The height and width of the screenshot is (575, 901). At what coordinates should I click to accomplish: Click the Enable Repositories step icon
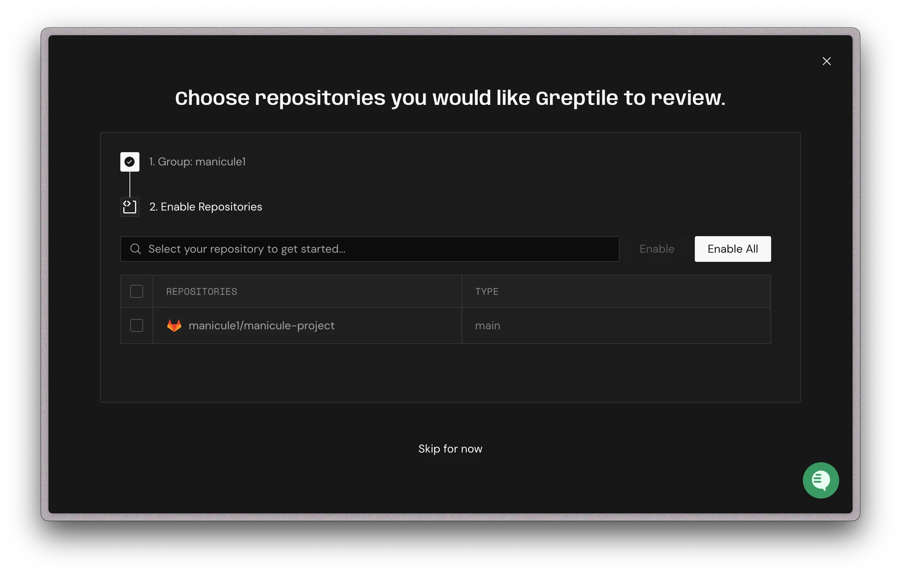point(130,207)
